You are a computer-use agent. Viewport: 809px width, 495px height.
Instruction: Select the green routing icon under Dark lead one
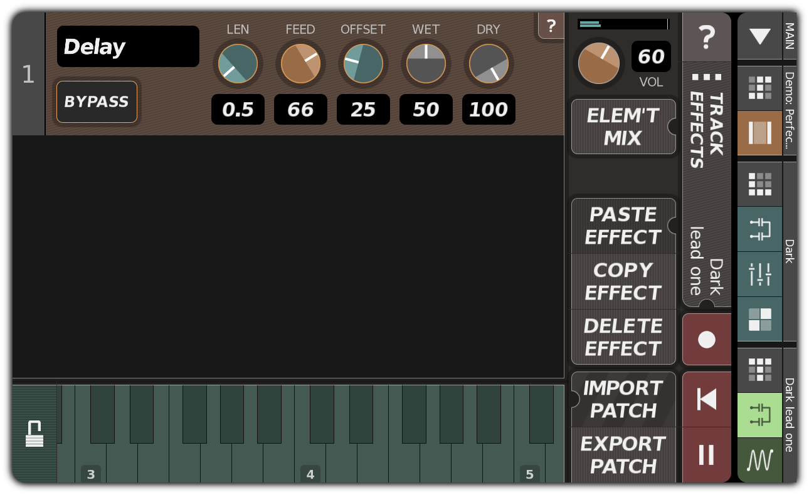(759, 415)
